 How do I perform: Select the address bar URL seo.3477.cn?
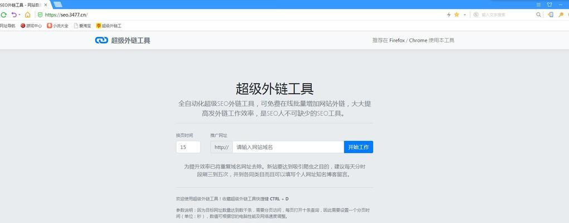pos(66,15)
